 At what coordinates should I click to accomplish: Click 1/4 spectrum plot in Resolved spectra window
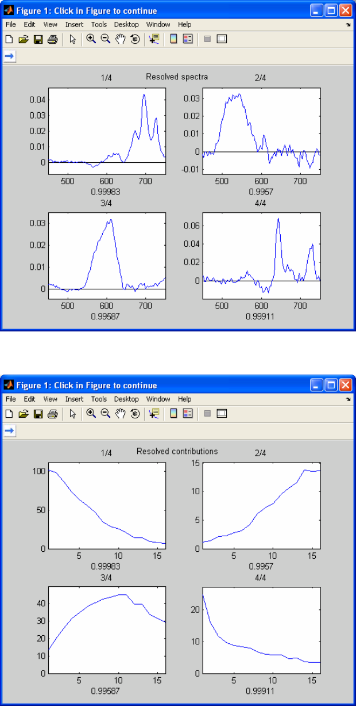[x=107, y=131]
